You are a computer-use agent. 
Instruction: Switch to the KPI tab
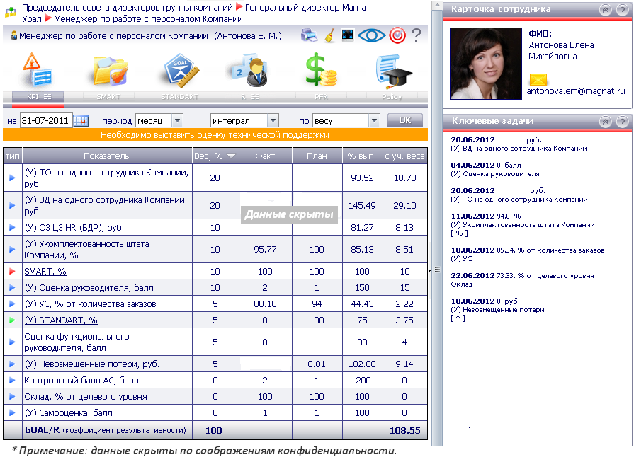click(x=38, y=97)
